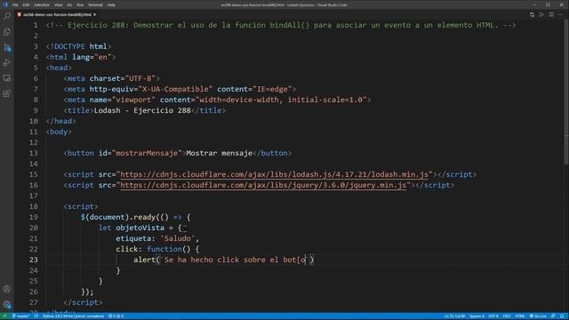The image size is (569, 320).
Task: Click the Open Changes editor icon
Action: [532, 14]
